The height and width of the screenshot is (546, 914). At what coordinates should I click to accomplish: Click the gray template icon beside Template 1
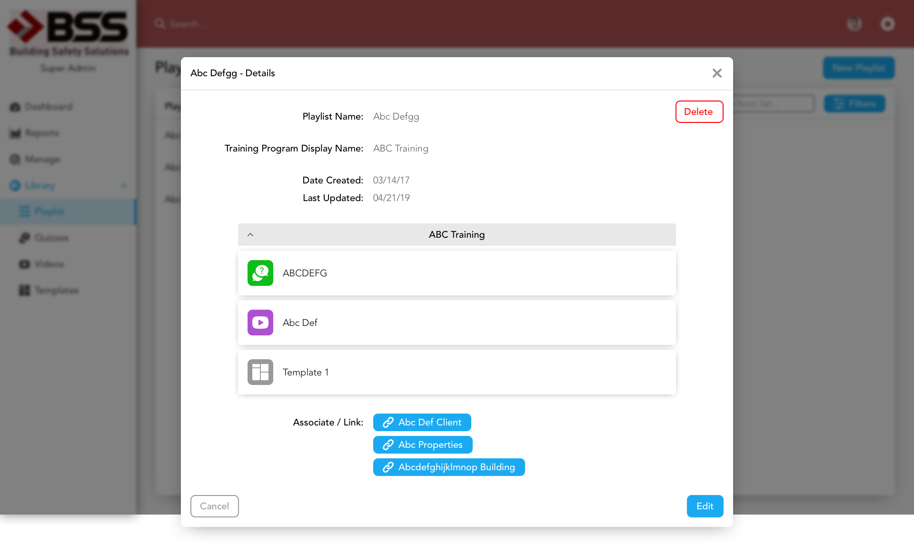coord(260,372)
